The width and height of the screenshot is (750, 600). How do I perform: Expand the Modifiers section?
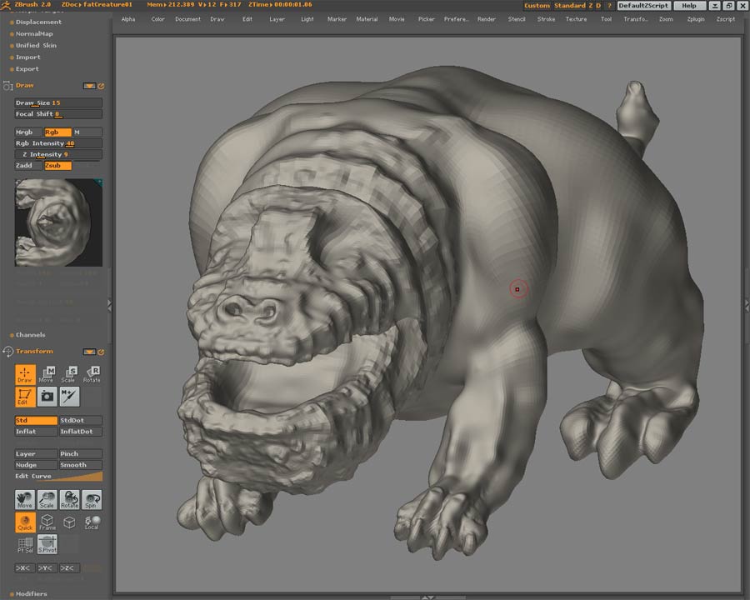coord(31,594)
